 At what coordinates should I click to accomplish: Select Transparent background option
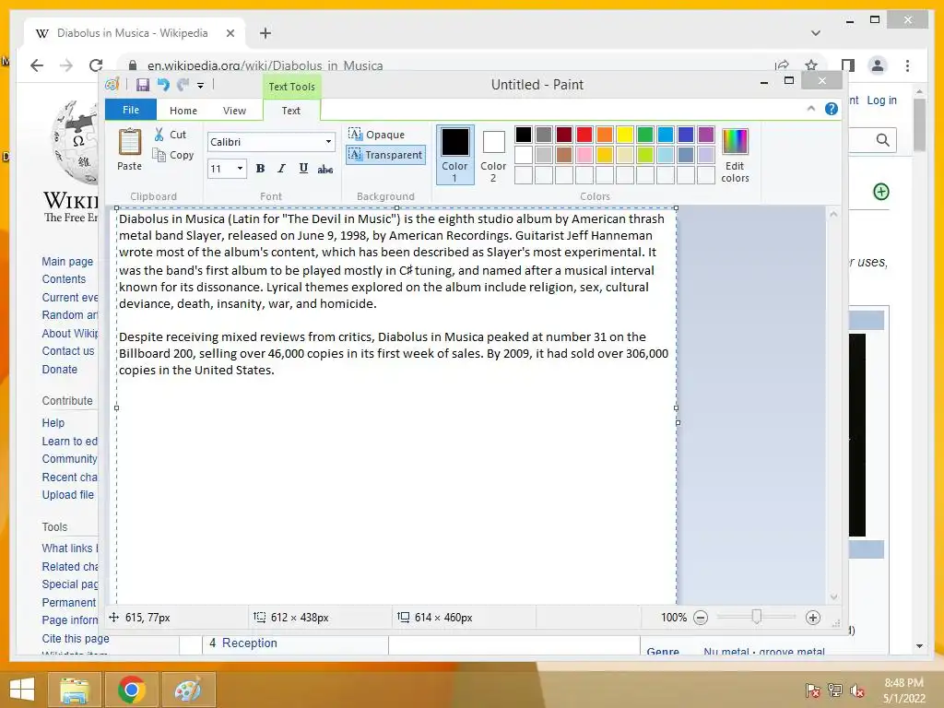point(385,155)
